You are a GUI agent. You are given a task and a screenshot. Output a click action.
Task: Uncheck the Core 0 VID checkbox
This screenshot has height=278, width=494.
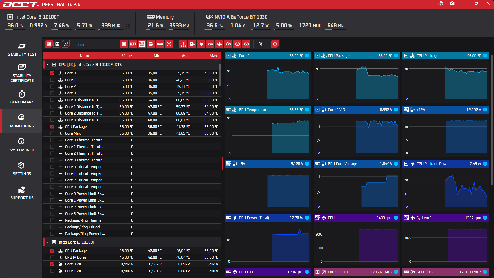click(x=52, y=264)
